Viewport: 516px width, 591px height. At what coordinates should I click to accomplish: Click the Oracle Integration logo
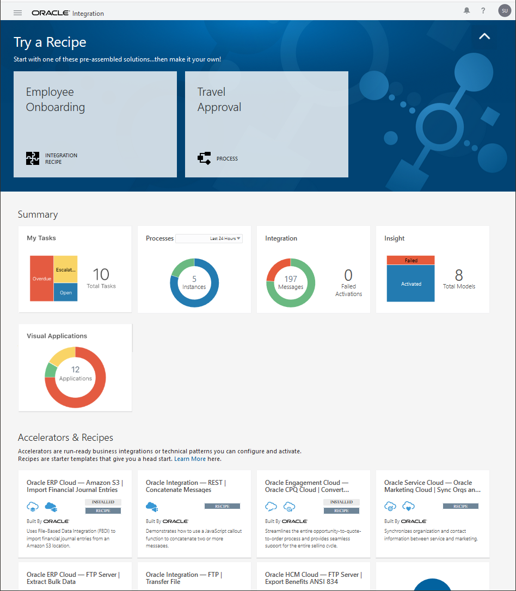click(x=68, y=13)
